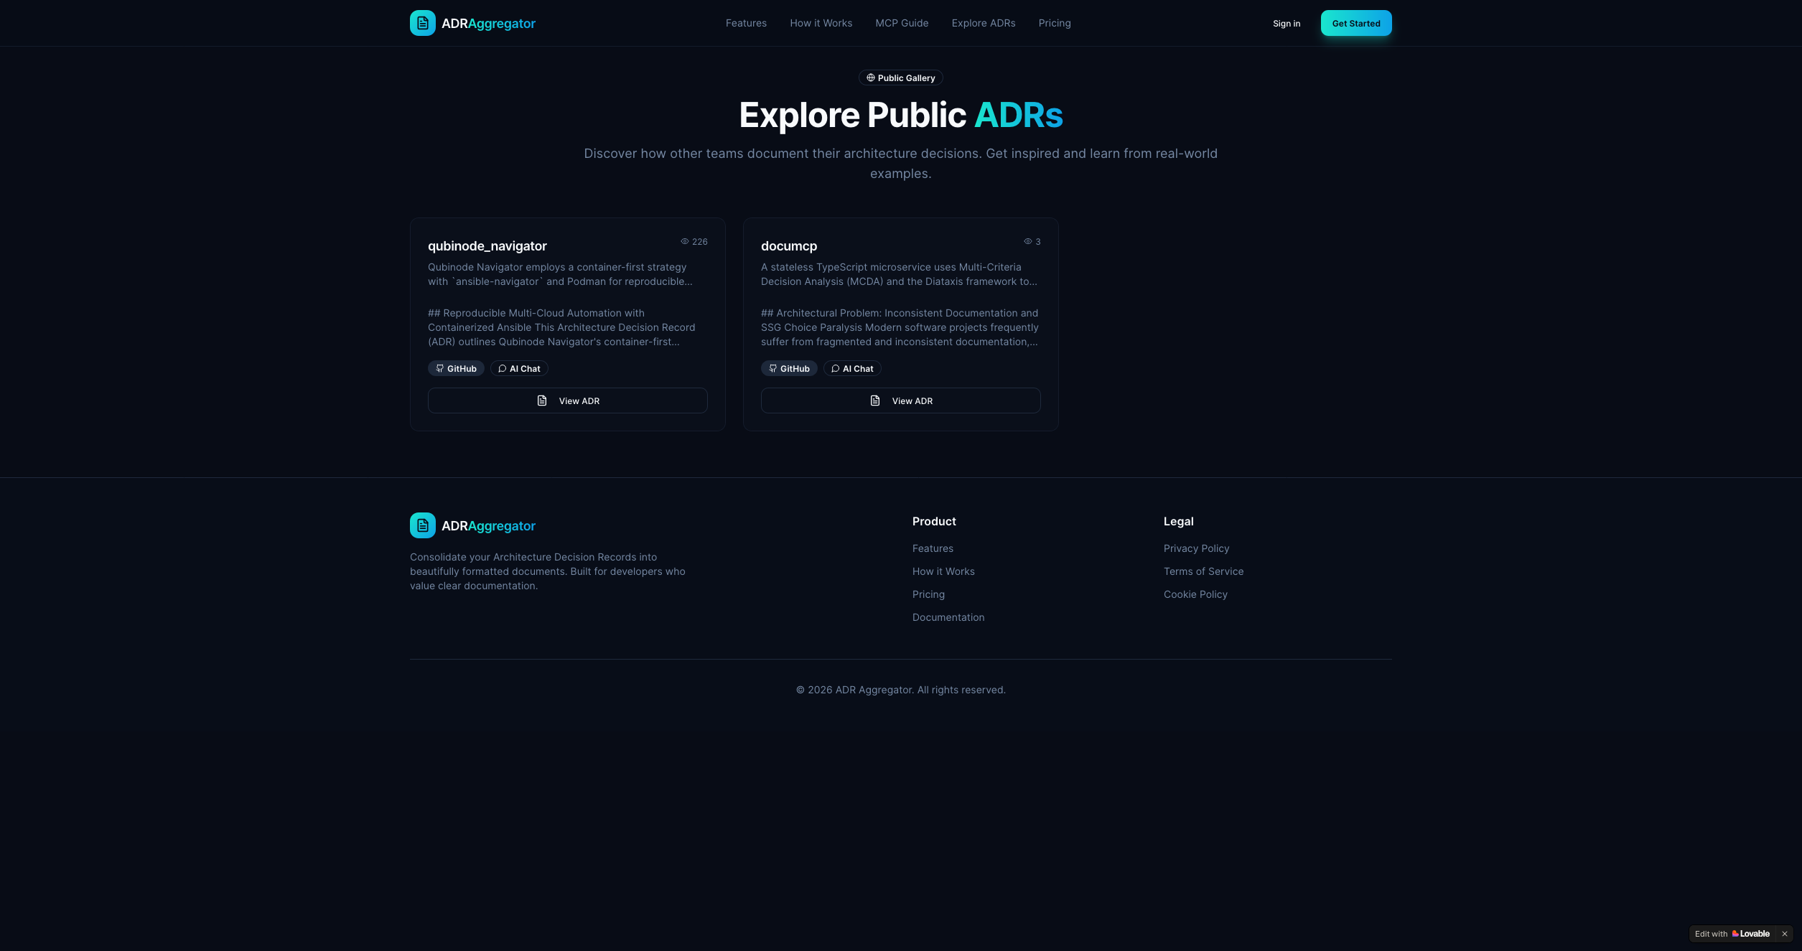Image resolution: width=1802 pixels, height=951 pixels.
Task: Open AI Chat for the documcp ADR
Action: pyautogui.click(x=852, y=368)
